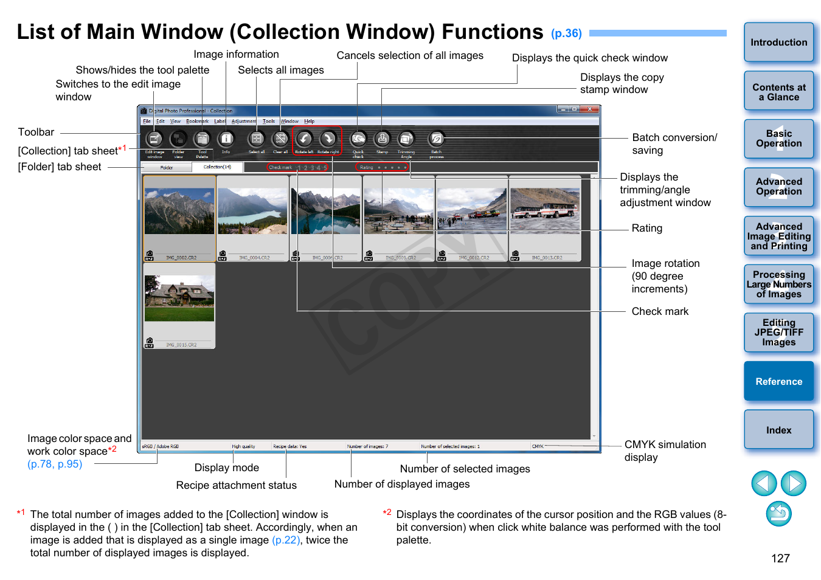Click the Clear all selection icon
Image resolution: width=821 pixels, height=580 pixels.
pyautogui.click(x=280, y=139)
